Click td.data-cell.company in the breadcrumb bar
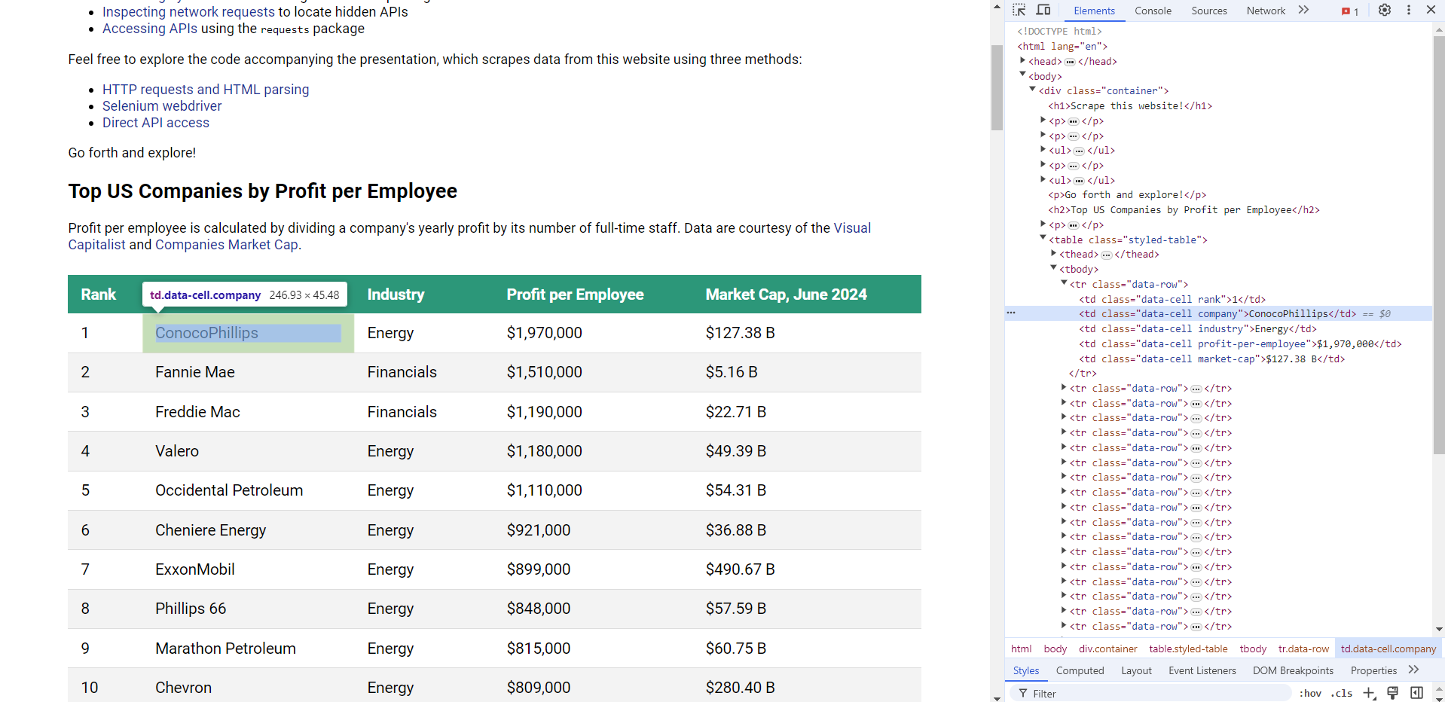The height and width of the screenshot is (702, 1445). tap(1388, 649)
